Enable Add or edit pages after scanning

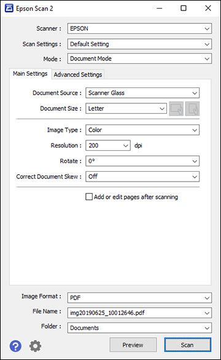click(x=89, y=197)
